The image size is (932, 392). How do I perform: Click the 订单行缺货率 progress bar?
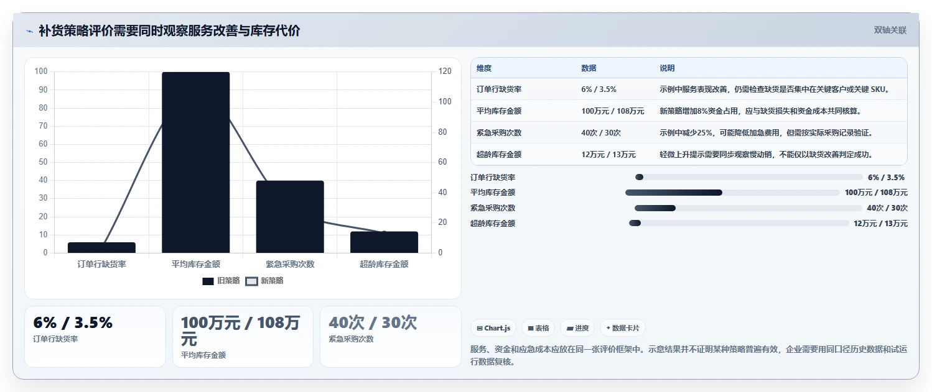tap(749, 178)
